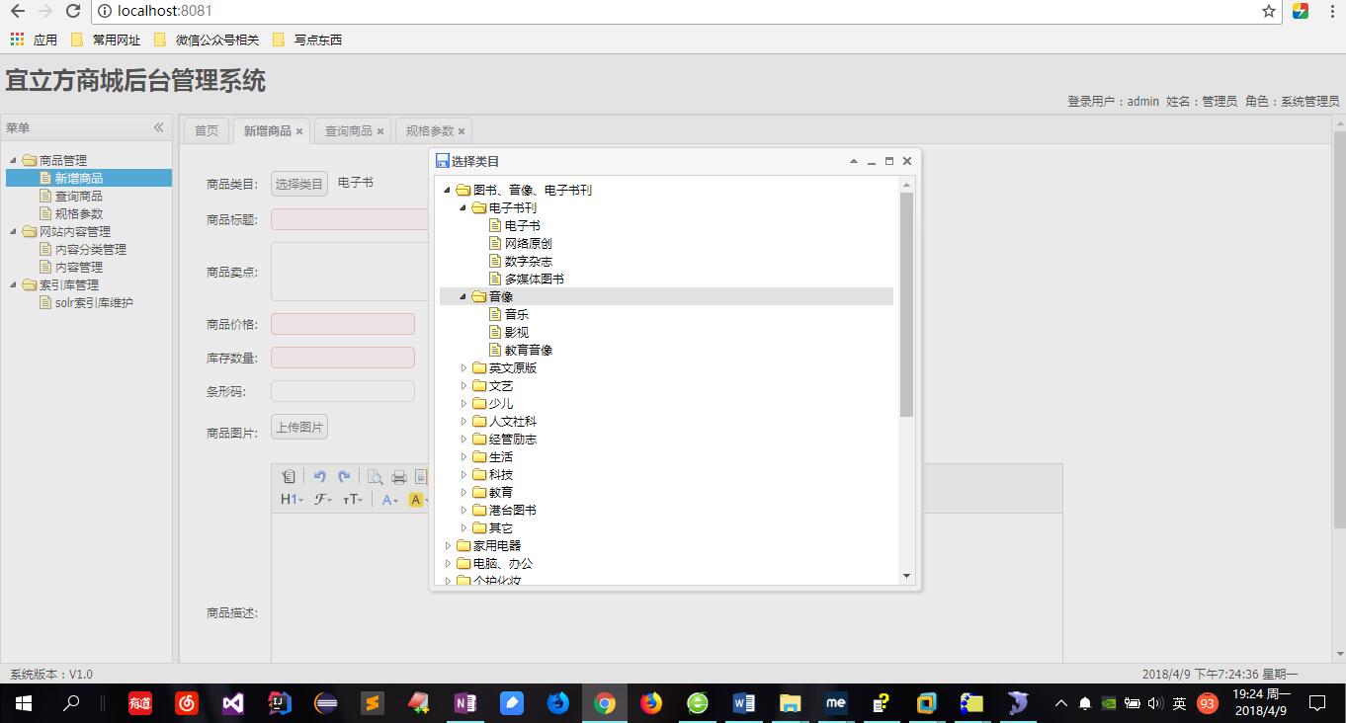
Task: Choose the 影视 item in the category tree
Action: coord(515,332)
